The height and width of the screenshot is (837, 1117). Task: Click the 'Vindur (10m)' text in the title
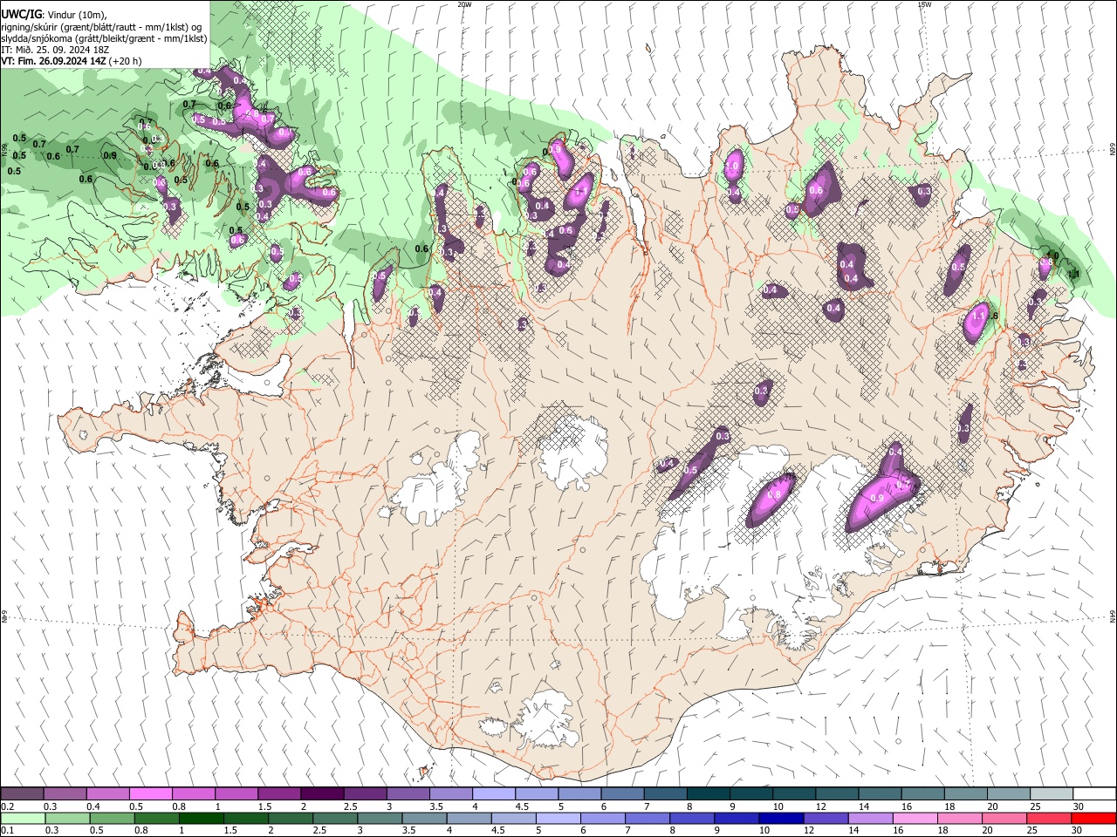coord(76,15)
